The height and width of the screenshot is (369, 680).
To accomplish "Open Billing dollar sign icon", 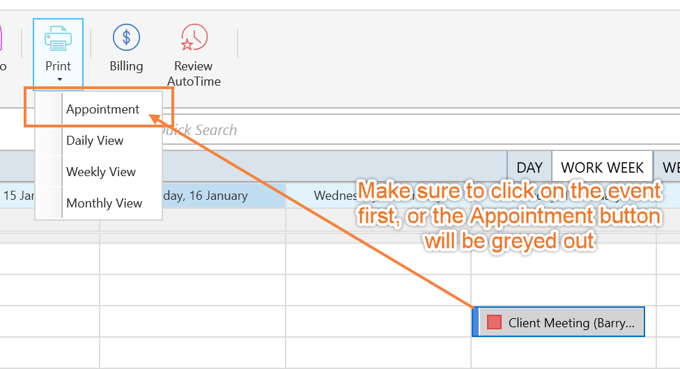I will 126,38.
